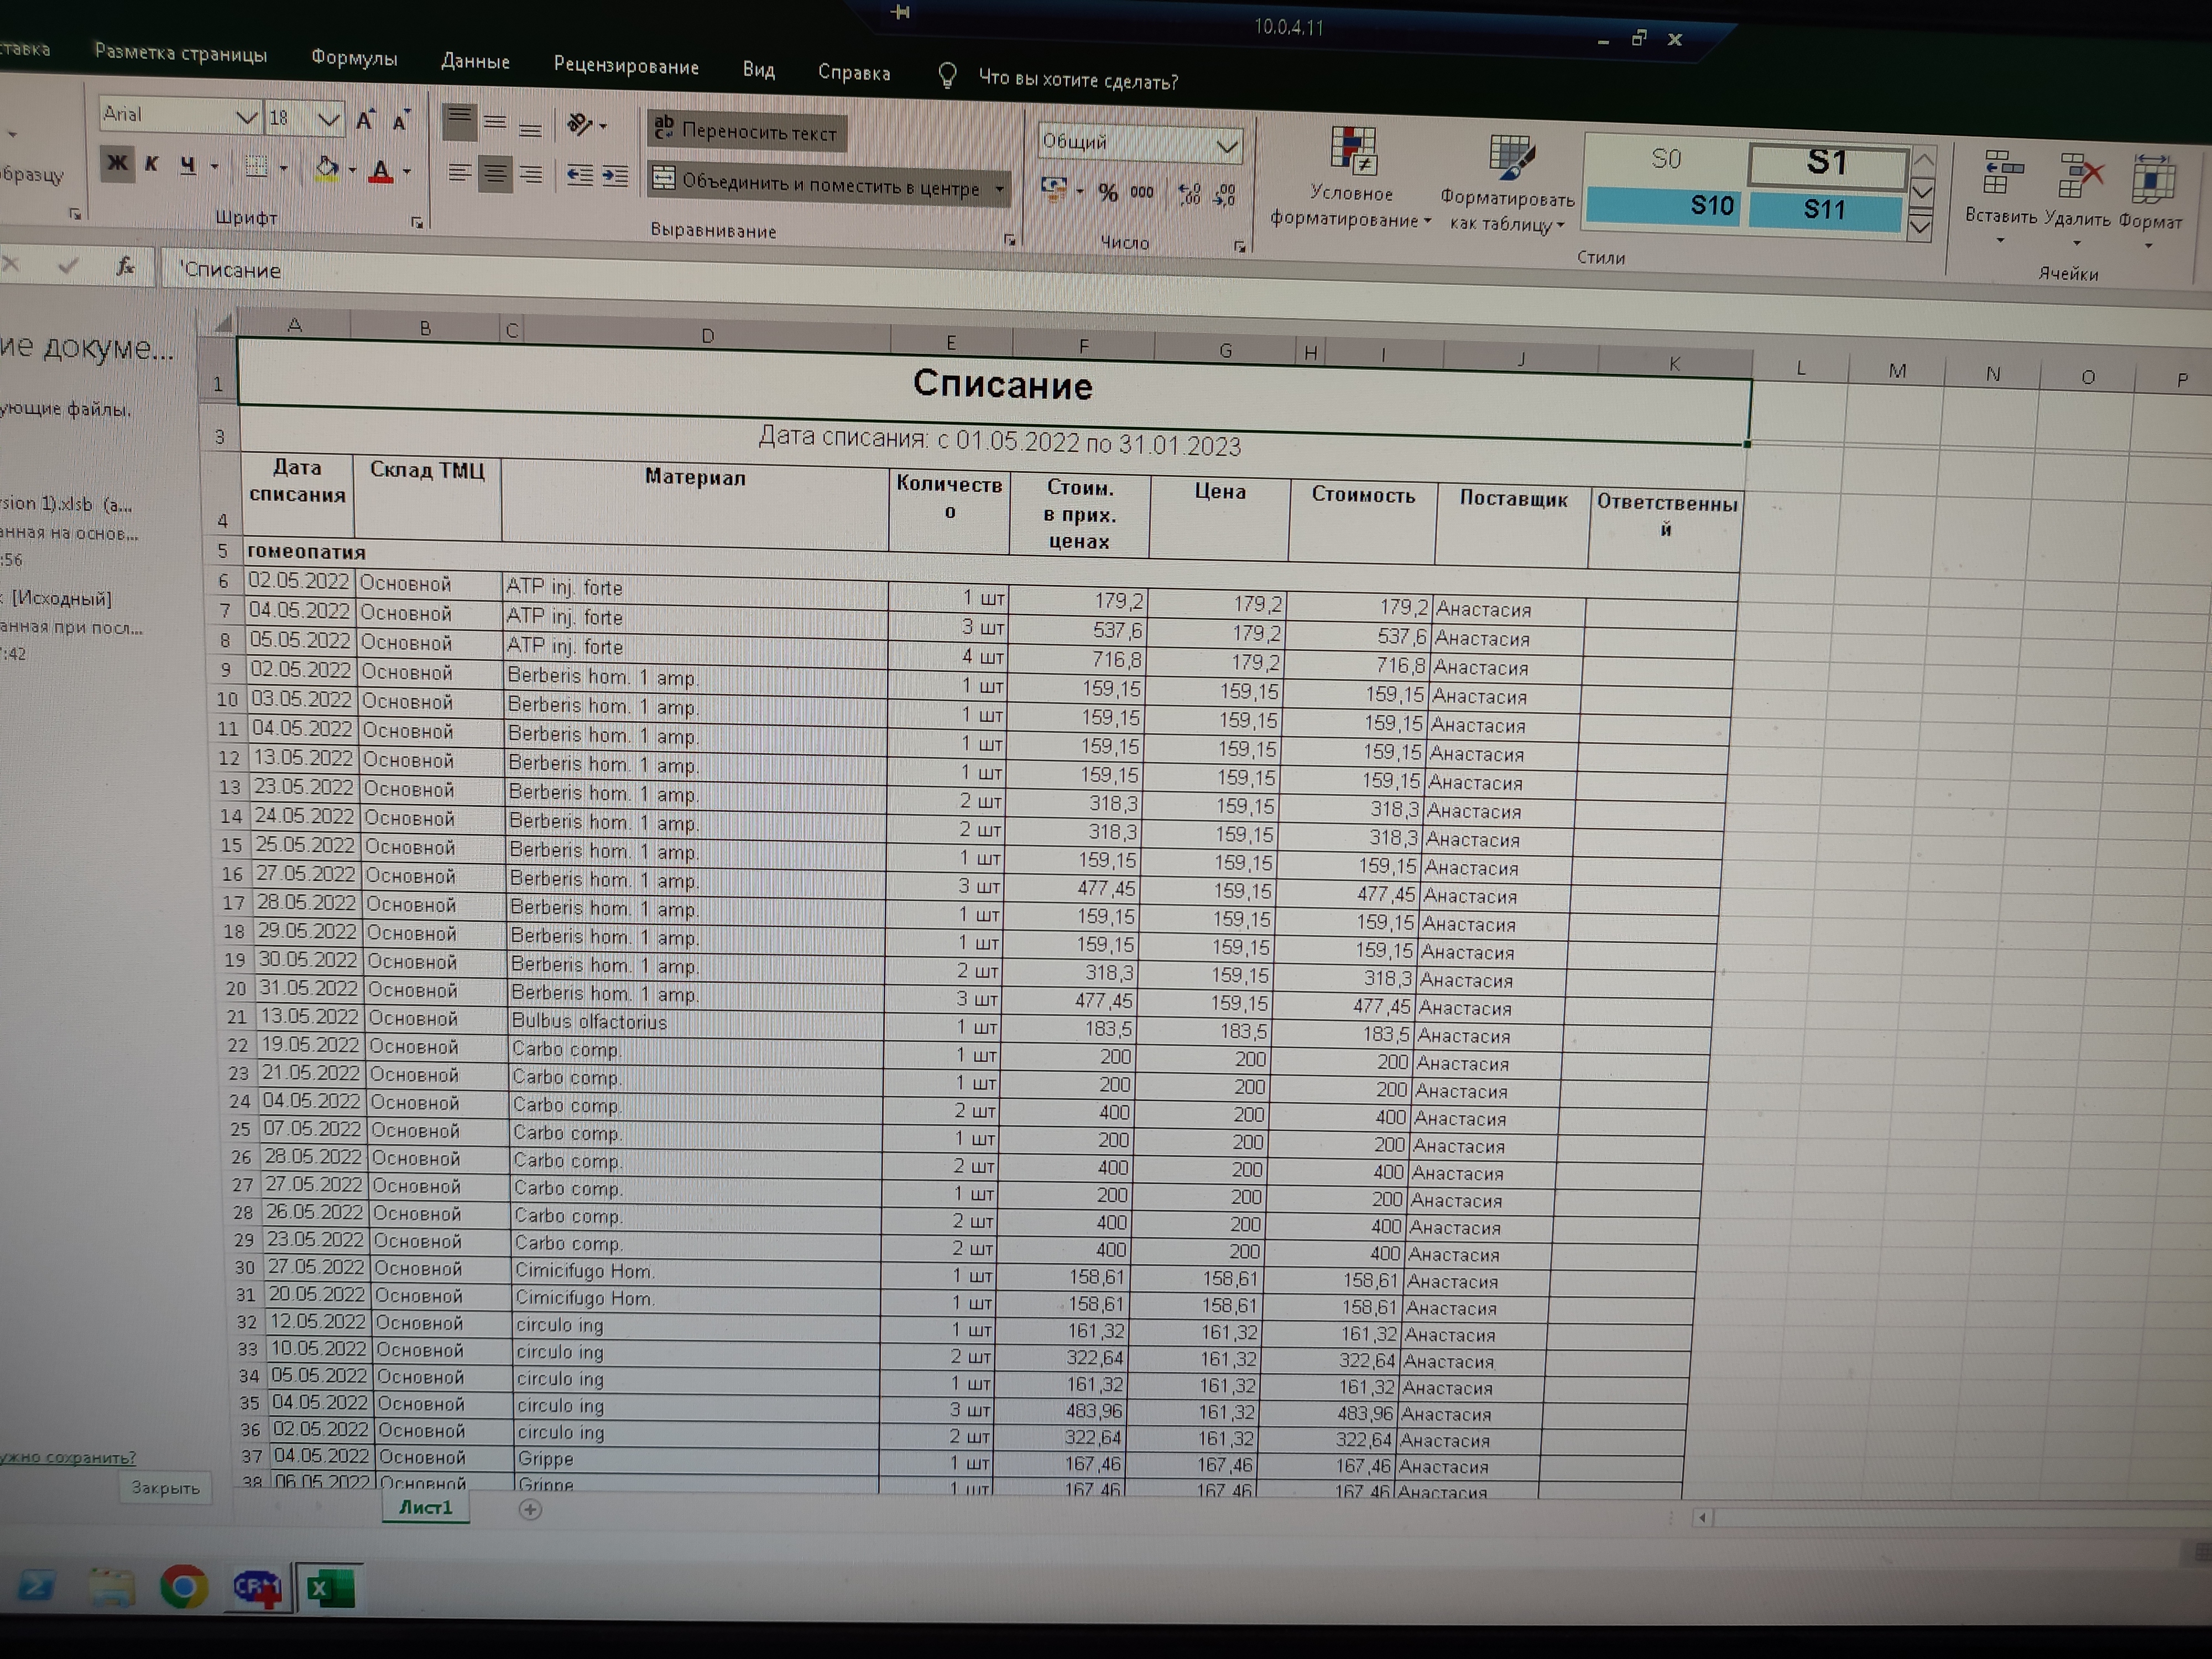
Task: Toggle italic formatting (К)
Action: [152, 164]
